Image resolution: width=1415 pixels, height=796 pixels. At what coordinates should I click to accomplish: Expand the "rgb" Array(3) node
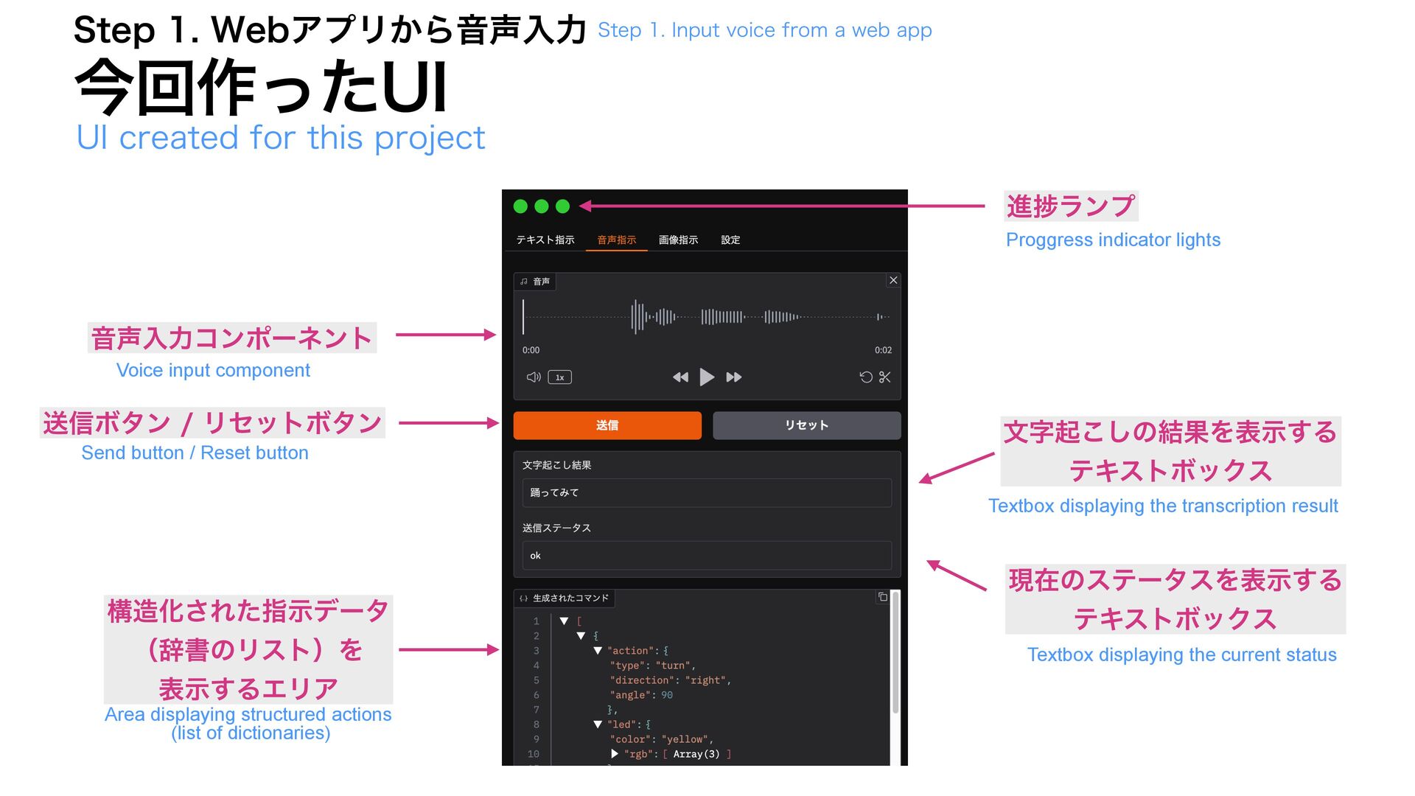click(x=615, y=754)
